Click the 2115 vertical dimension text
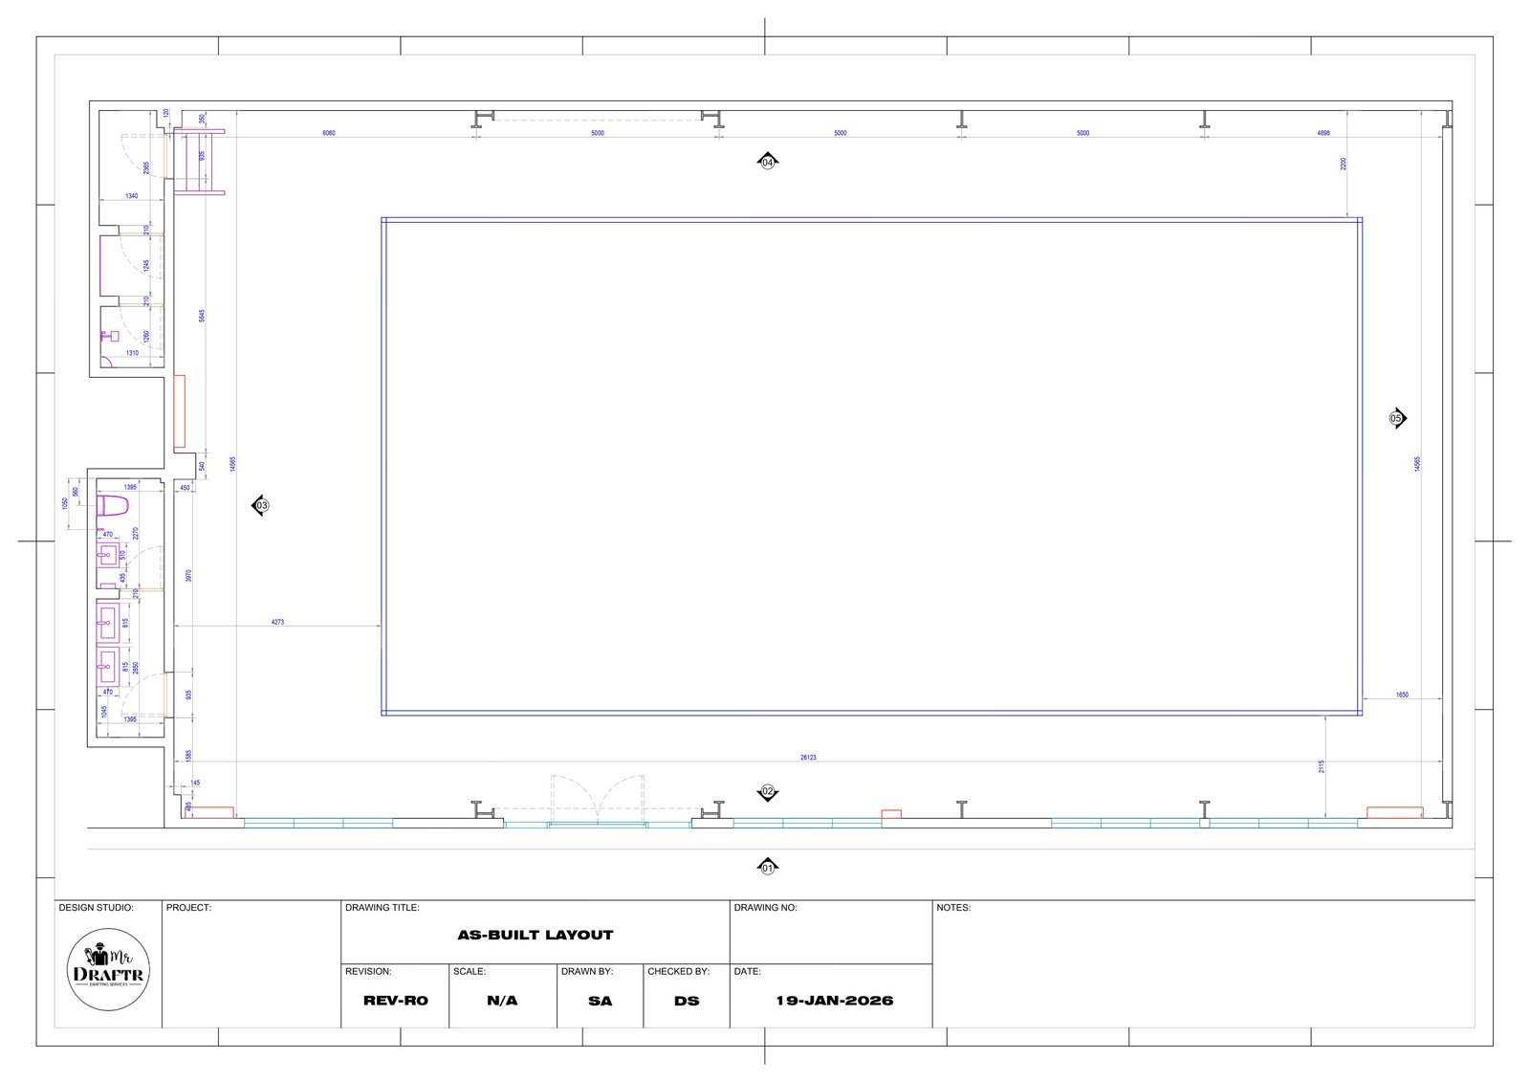1530x1082 pixels. click(x=1322, y=766)
